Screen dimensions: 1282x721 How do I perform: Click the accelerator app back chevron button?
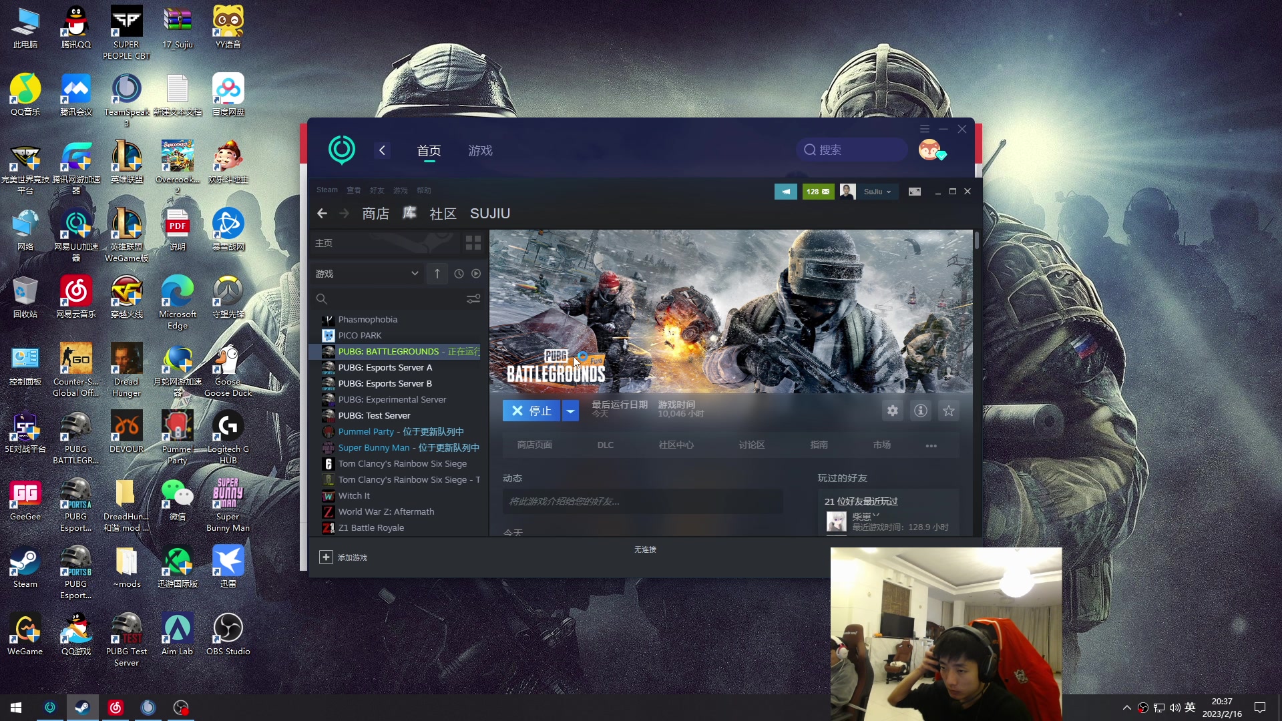pyautogui.click(x=382, y=150)
